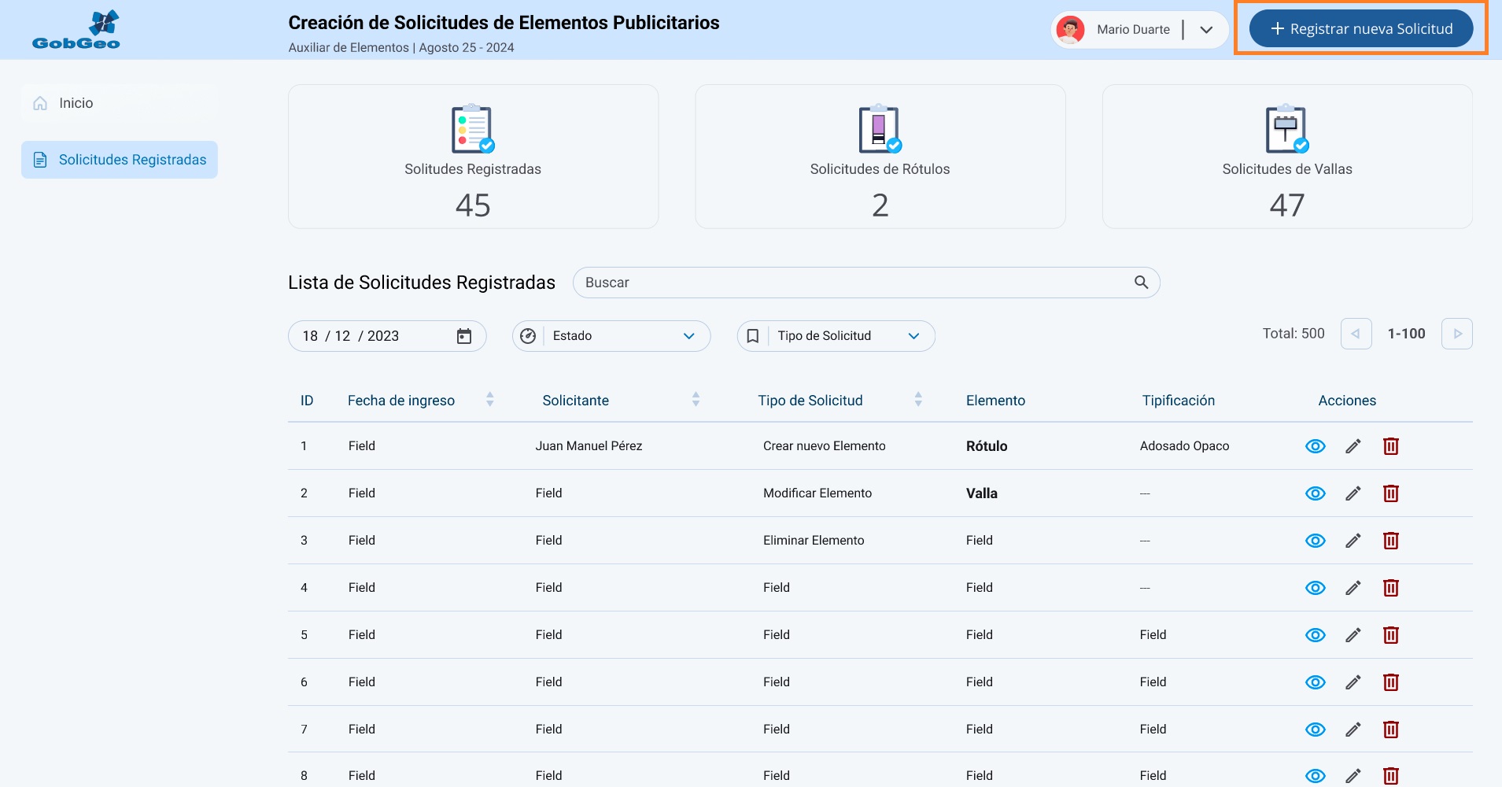
Task: Go to previous page of results
Action: point(1356,334)
